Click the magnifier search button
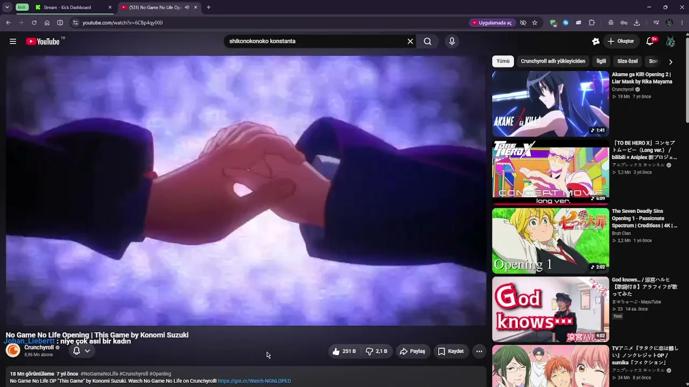 [x=427, y=41]
